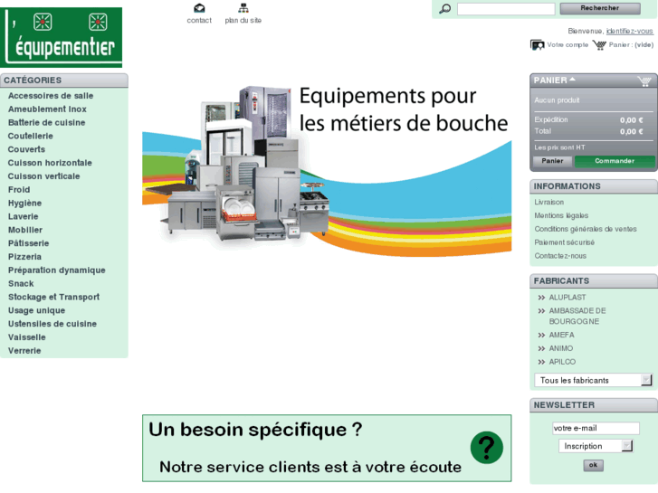Select AMBASSADE DE BOURGOGNE manufacturer
The width and height of the screenshot is (658, 493).
click(577, 316)
